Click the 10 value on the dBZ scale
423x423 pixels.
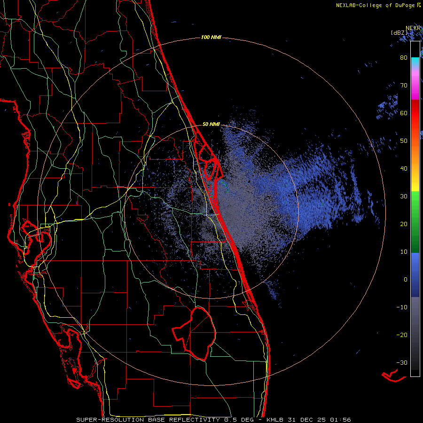point(404,252)
